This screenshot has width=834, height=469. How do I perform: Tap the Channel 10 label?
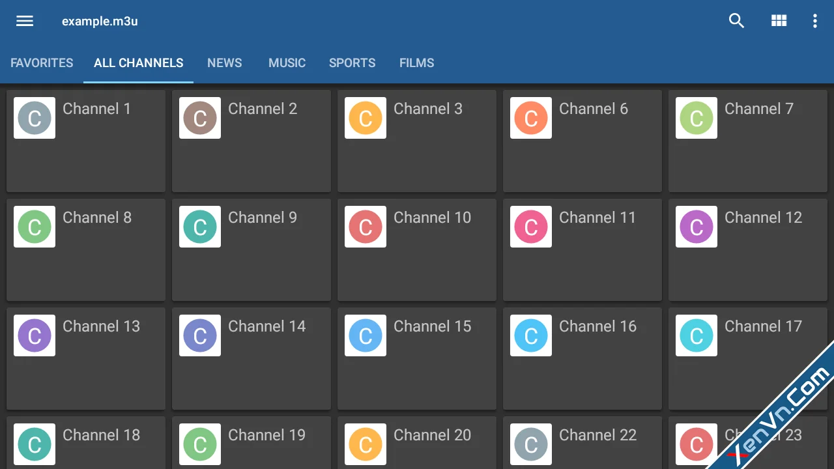tap(433, 218)
